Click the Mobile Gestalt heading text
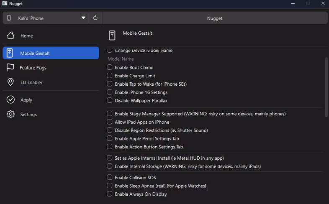 (x=137, y=33)
